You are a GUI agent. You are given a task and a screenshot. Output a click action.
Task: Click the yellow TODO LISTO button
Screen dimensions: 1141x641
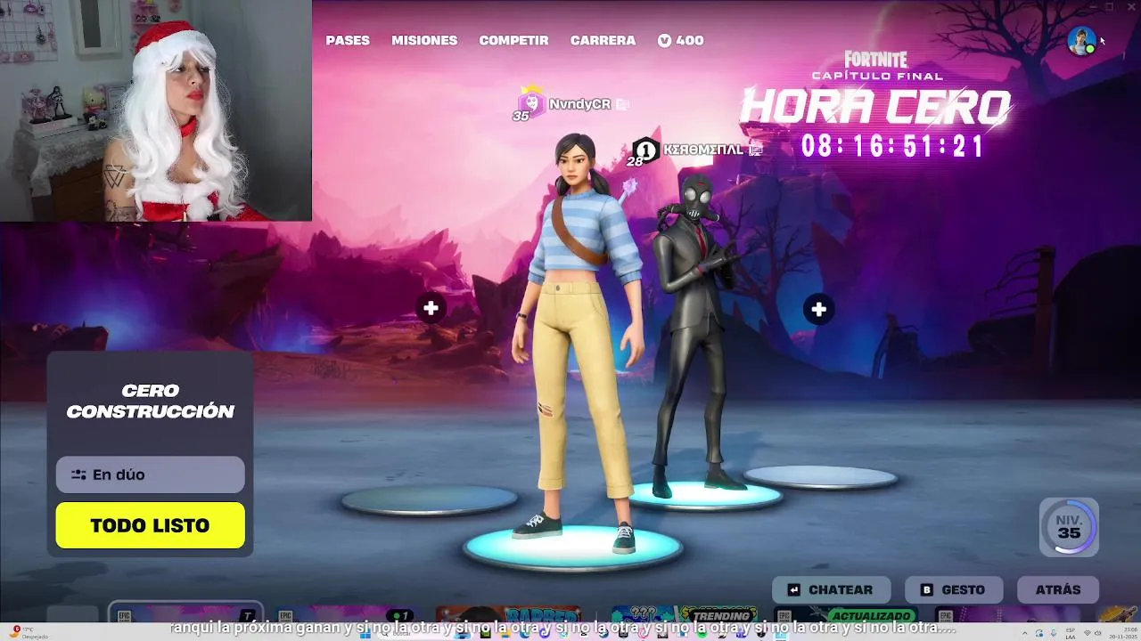[150, 525]
